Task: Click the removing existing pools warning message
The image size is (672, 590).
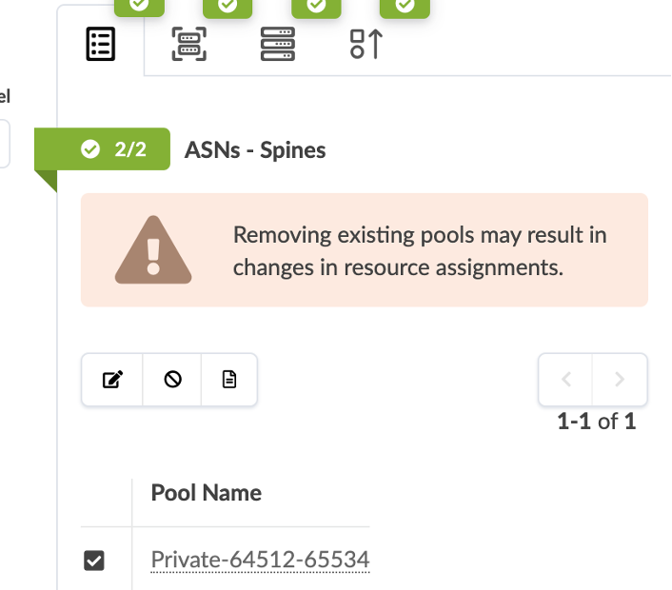Action: point(420,251)
